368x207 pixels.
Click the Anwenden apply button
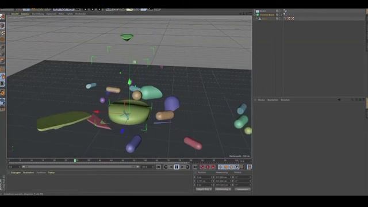pos(243,189)
